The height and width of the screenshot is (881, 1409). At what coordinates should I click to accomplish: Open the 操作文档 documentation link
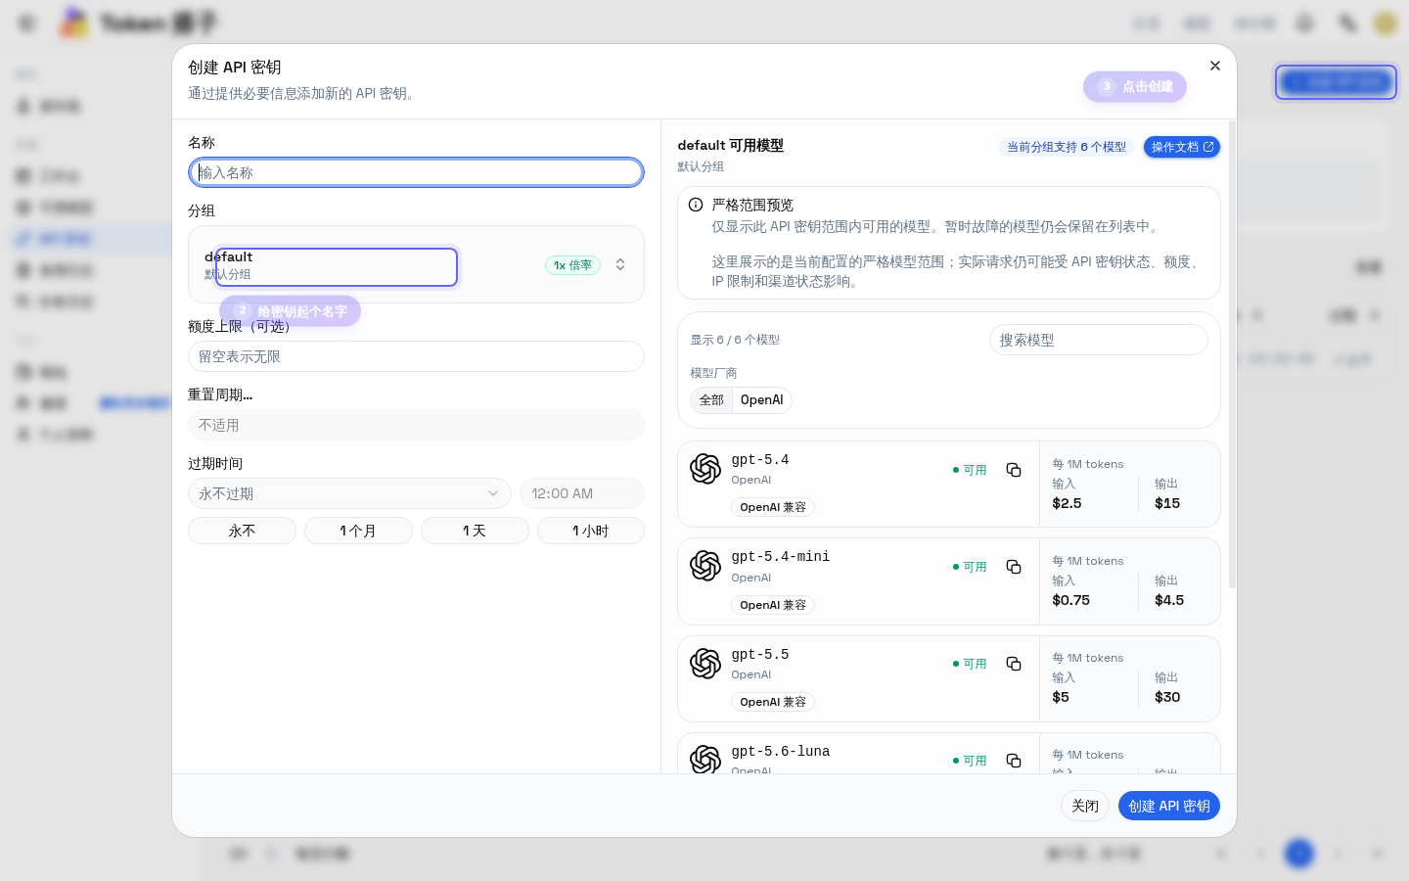tap(1182, 147)
